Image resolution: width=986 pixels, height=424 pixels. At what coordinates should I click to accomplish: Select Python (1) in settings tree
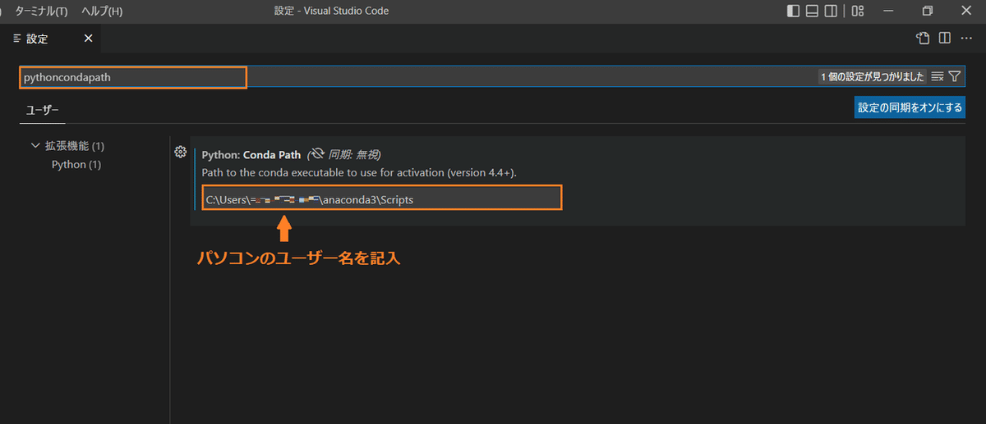coord(76,164)
